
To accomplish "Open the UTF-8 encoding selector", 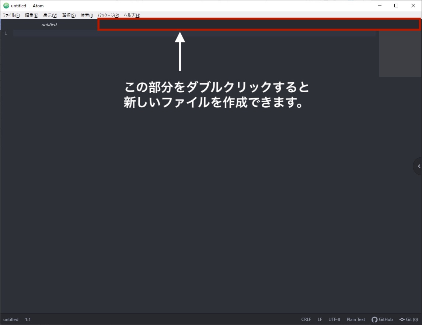I will (x=334, y=319).
